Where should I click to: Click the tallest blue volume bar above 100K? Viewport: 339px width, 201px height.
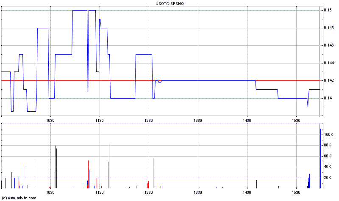click(320, 159)
